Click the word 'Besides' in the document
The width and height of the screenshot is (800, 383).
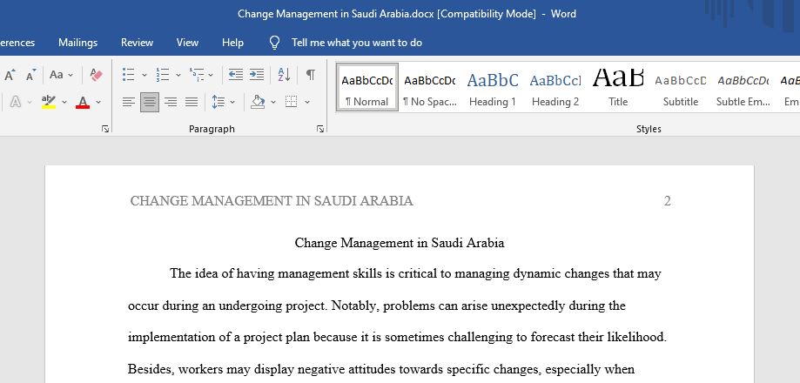[151, 369]
